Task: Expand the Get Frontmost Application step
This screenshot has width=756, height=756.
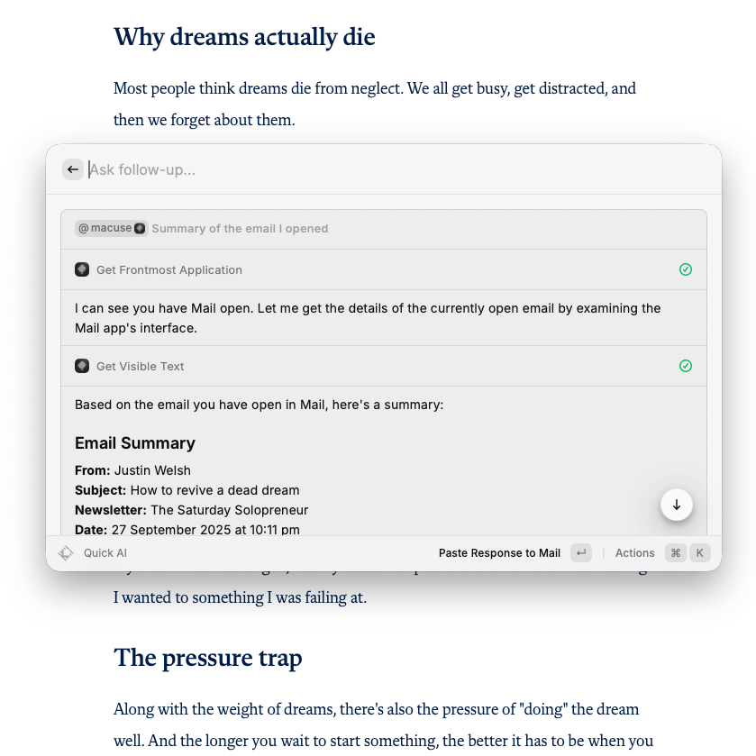Action: [x=169, y=270]
